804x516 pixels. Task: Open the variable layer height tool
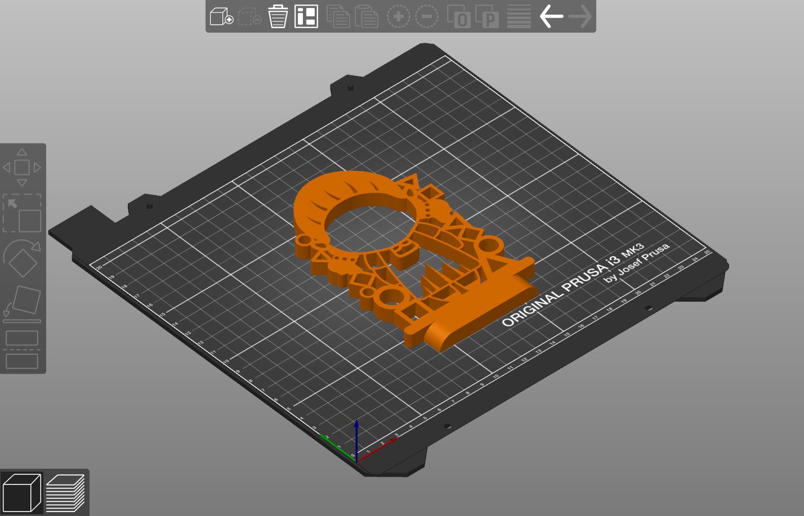[x=517, y=16]
